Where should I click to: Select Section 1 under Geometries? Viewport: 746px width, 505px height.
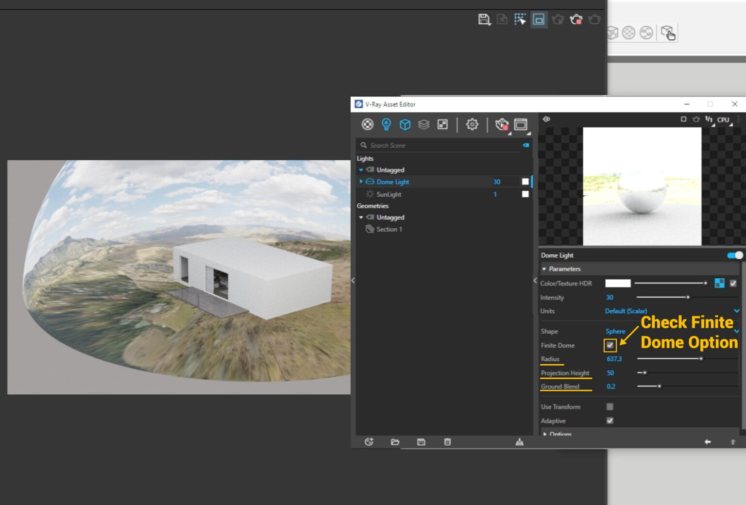389,229
